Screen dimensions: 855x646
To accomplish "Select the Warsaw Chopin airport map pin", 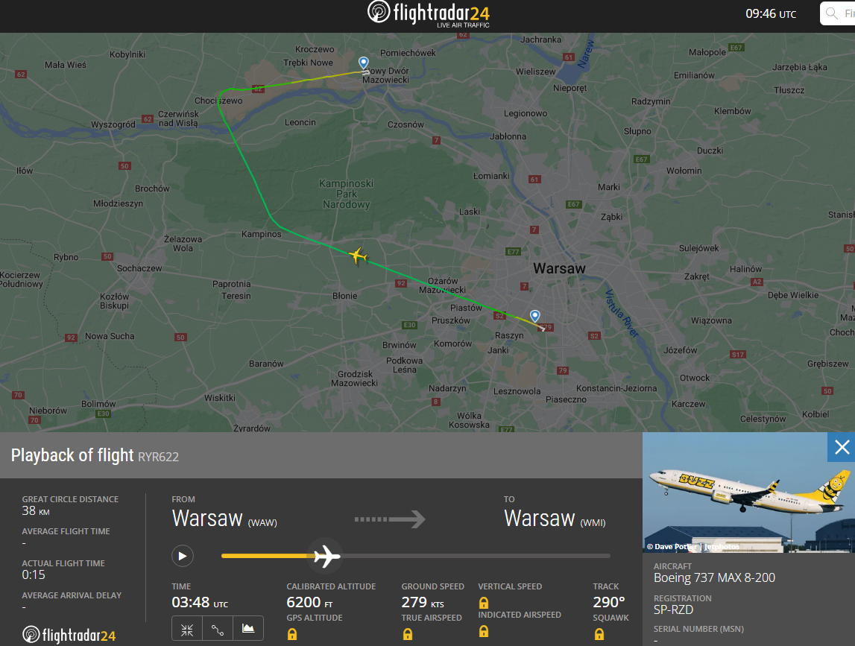I will click(535, 316).
